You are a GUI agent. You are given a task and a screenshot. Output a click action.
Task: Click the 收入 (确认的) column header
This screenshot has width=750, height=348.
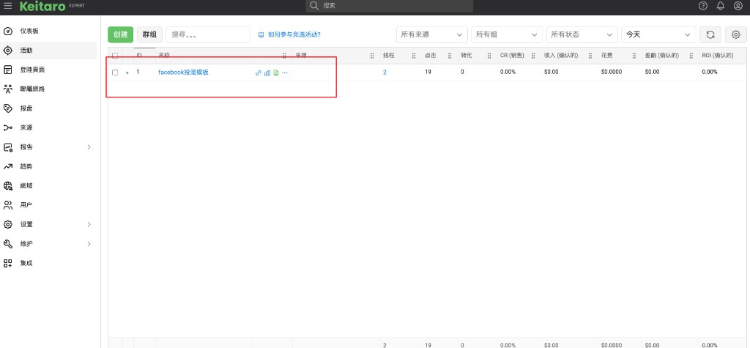562,56
